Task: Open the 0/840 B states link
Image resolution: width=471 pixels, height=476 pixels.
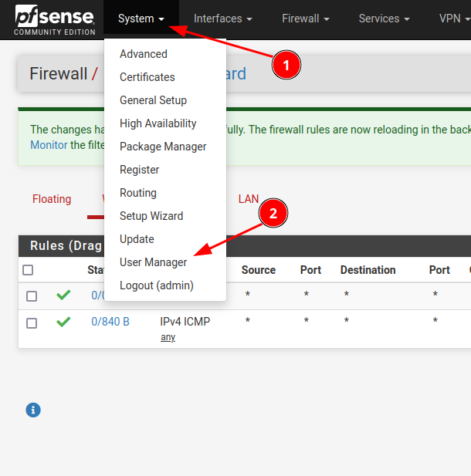Action: coord(110,322)
